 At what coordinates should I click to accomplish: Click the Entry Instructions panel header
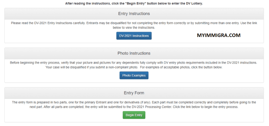pos(134,14)
